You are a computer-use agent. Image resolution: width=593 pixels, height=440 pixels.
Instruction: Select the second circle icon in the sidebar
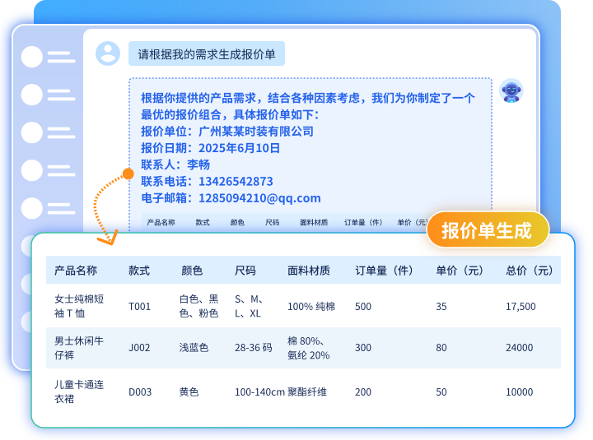(31, 95)
